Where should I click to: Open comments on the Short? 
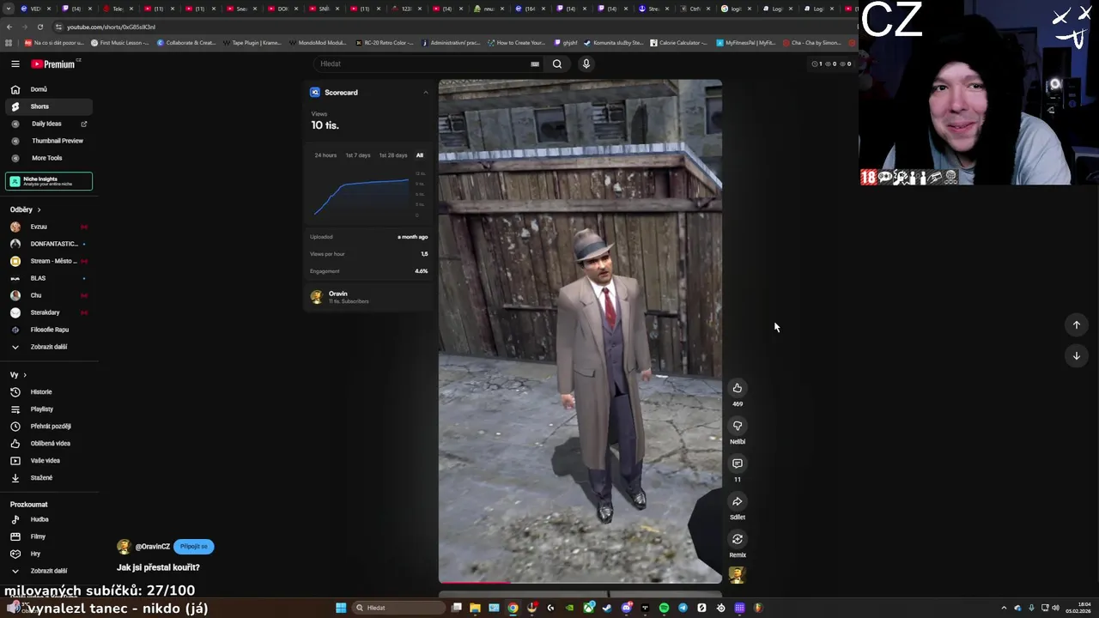(738, 463)
